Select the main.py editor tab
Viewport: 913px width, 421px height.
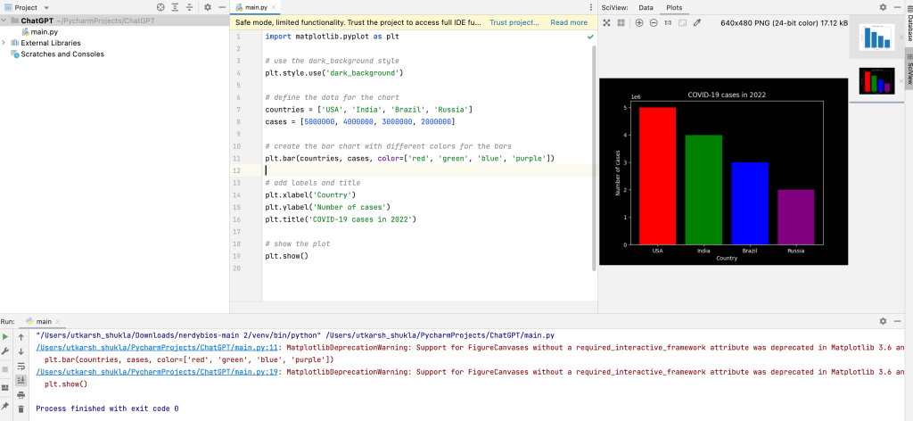257,7
